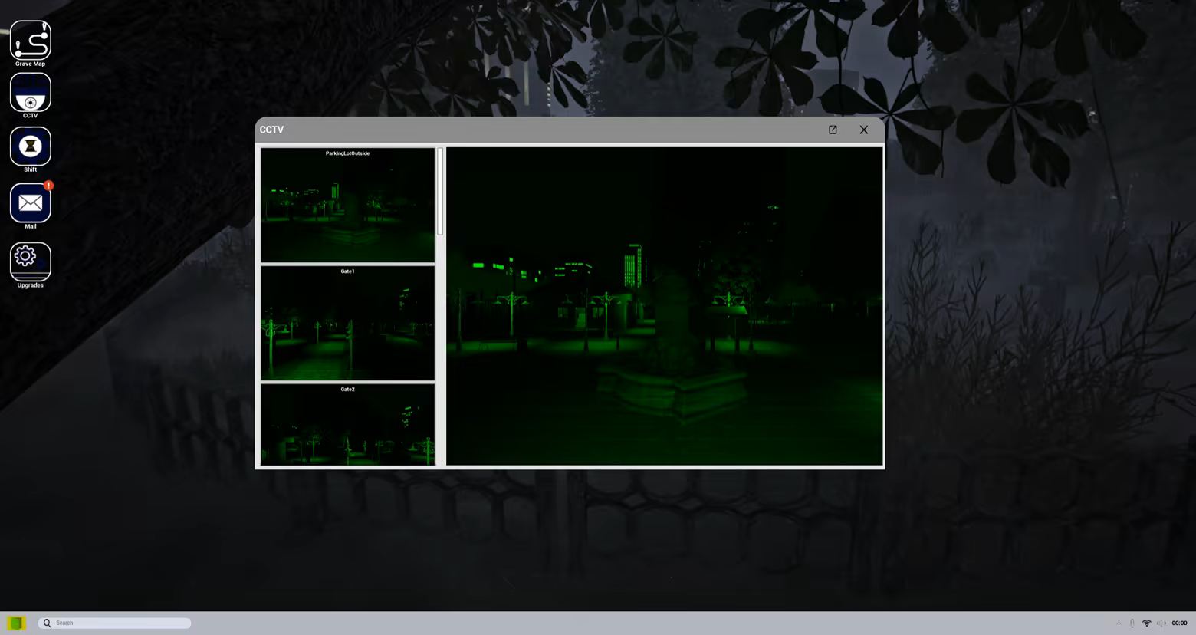The width and height of the screenshot is (1196, 635).
Task: Open the Grave Map desktop app
Action: pyautogui.click(x=31, y=41)
